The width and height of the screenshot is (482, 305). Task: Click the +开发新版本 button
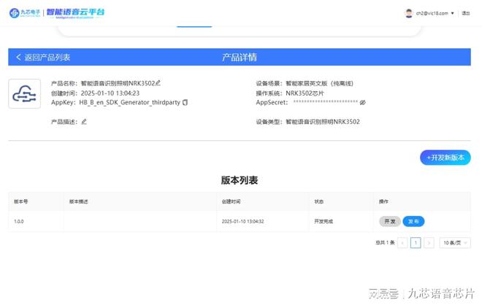(445, 158)
